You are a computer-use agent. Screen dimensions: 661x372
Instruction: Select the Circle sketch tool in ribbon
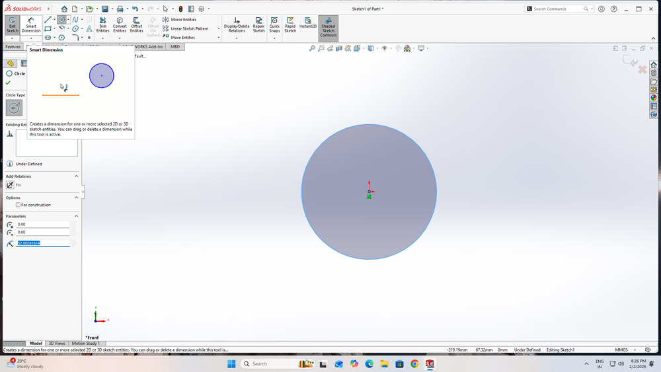(61, 19)
